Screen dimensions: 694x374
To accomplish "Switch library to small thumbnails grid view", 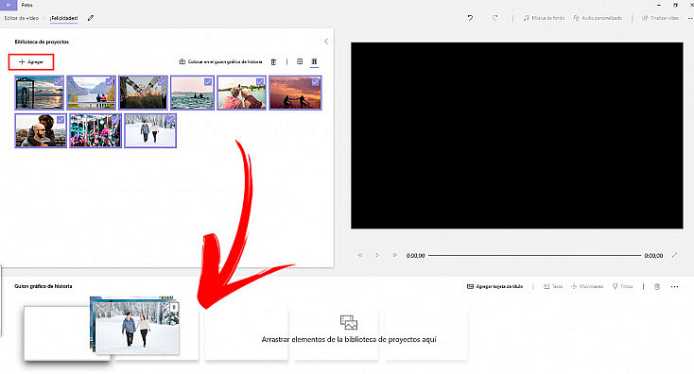I will point(314,61).
